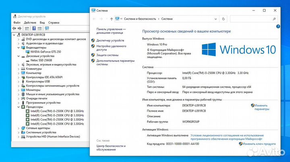Click the properties panel icon beside Help icon

click(x=39, y=29)
